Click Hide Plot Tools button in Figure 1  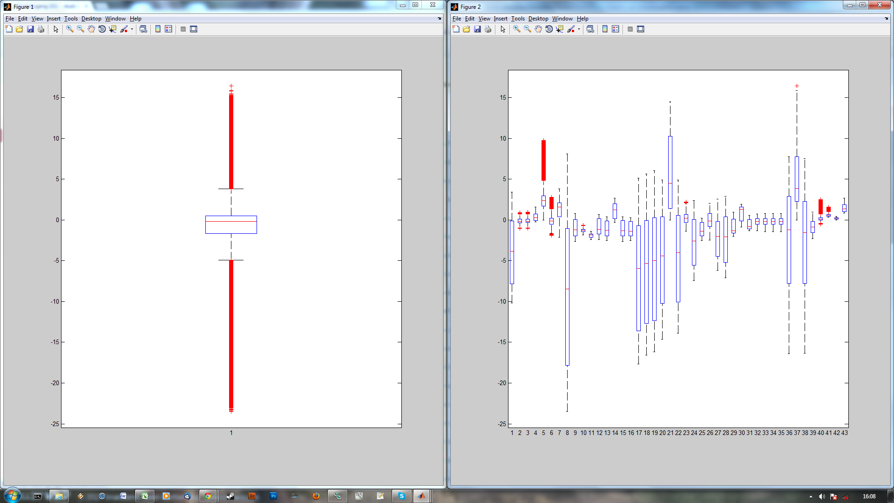coord(183,29)
